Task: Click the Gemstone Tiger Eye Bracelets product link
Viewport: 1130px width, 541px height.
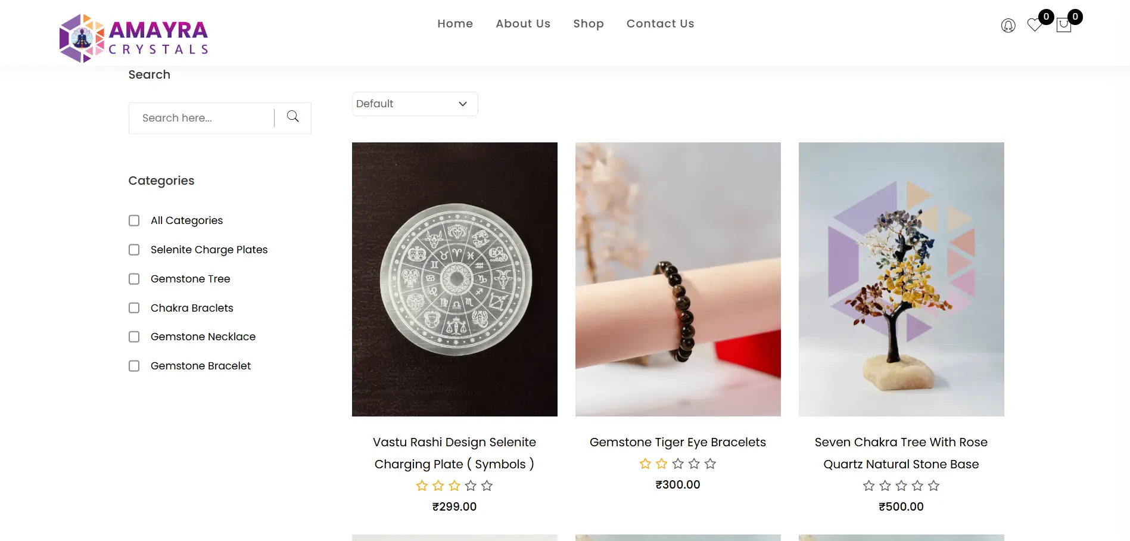Action: [x=677, y=442]
